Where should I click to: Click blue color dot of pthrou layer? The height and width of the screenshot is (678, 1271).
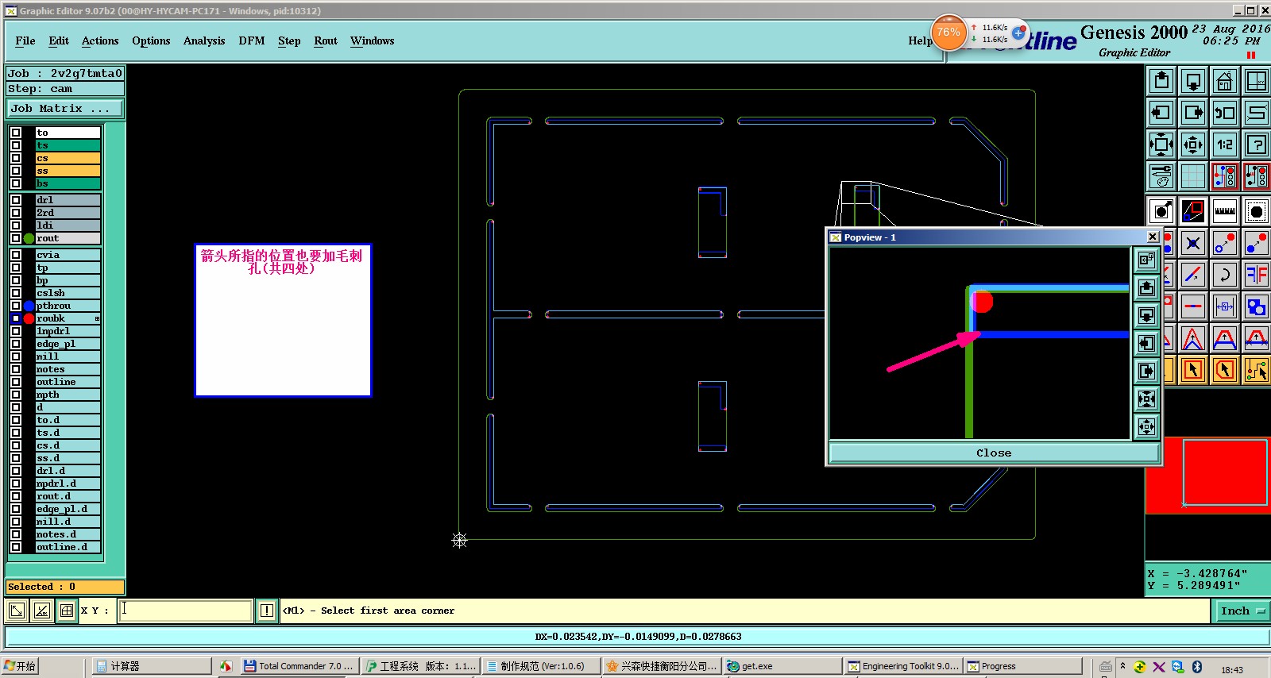[x=29, y=306]
